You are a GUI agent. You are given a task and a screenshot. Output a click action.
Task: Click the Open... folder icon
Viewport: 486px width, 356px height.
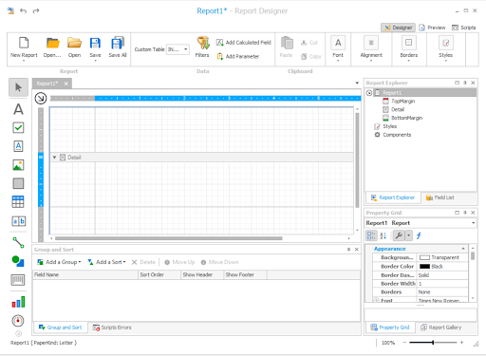coord(53,43)
